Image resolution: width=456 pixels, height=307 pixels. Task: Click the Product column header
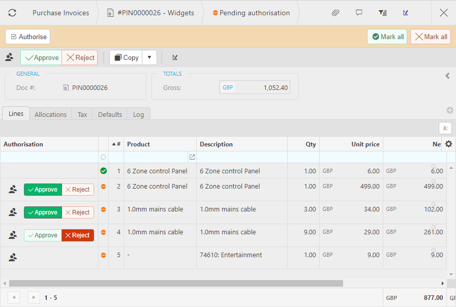[160, 144]
